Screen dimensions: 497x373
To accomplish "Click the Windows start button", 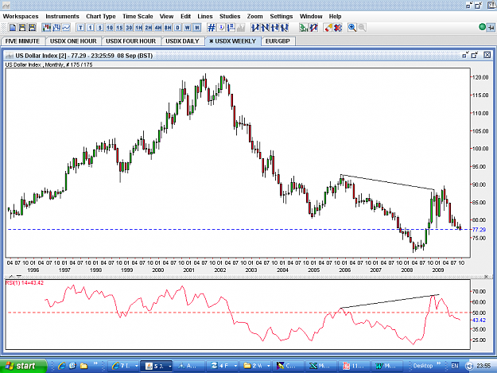I will pos(22,366).
